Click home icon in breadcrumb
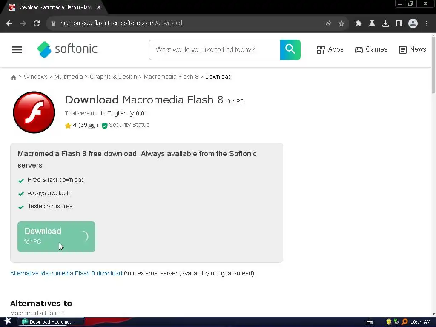 13,77
